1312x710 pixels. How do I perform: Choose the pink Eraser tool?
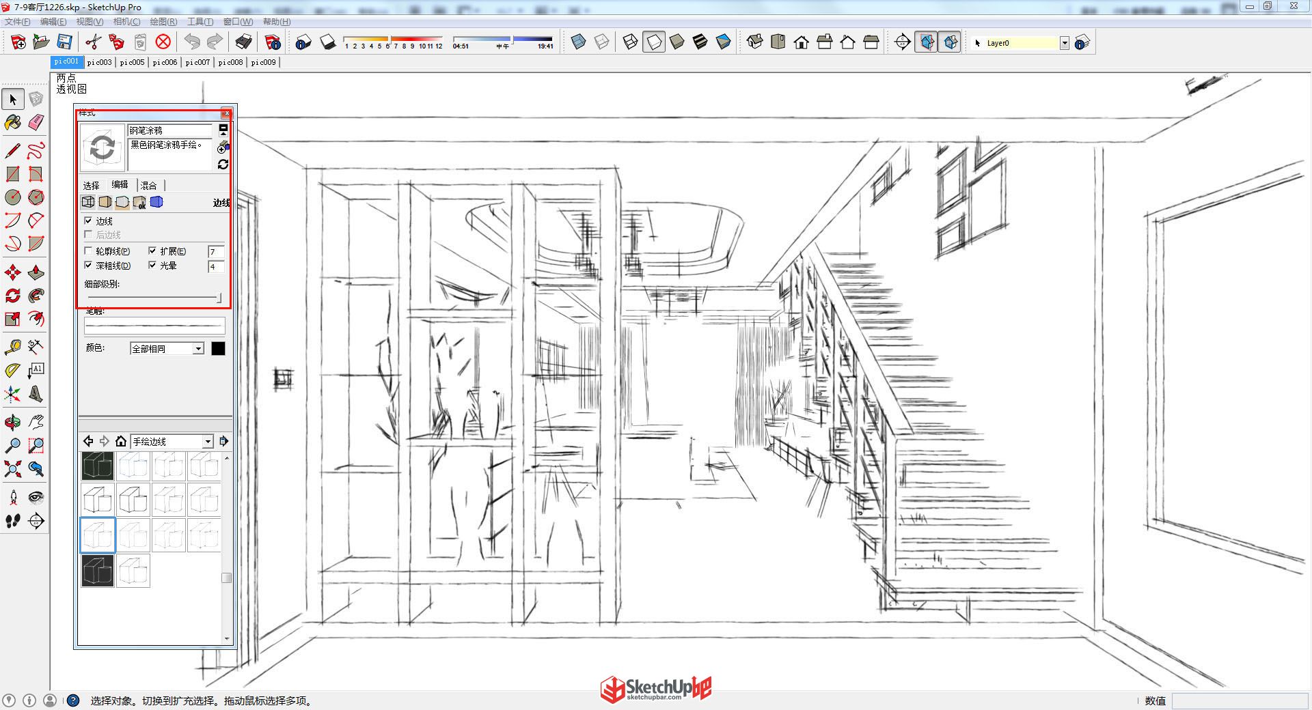click(36, 122)
